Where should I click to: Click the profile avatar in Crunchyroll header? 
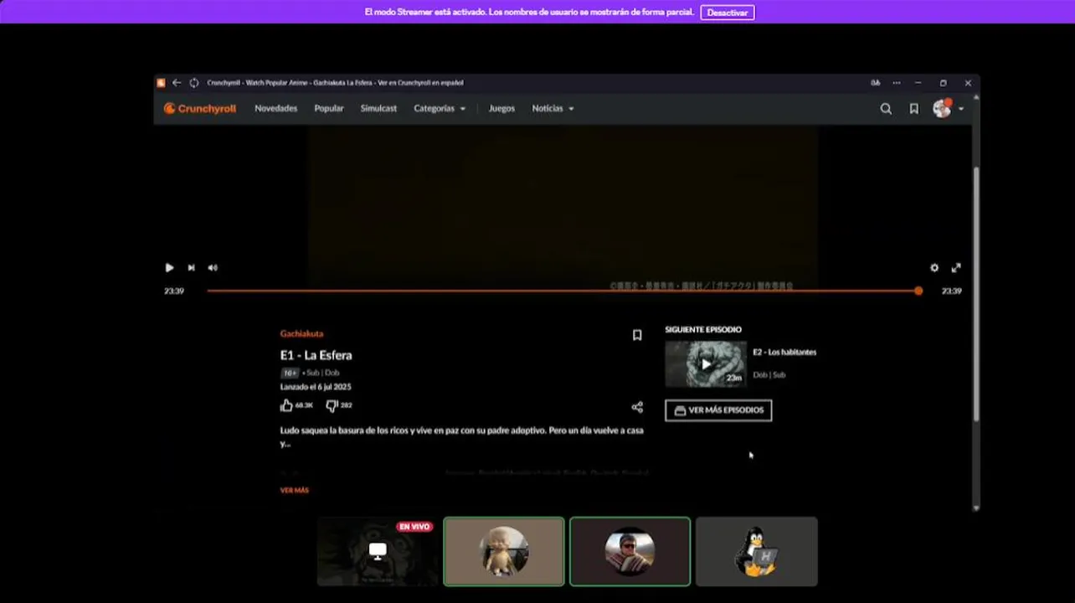click(942, 109)
